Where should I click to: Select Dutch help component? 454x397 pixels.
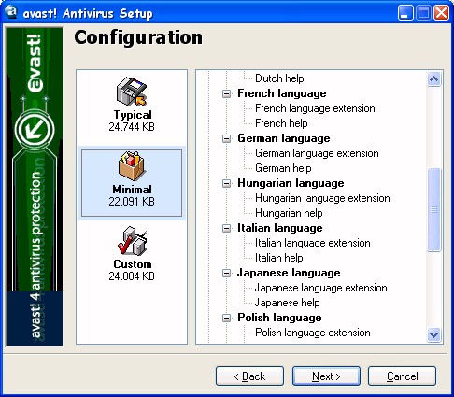[x=279, y=78]
